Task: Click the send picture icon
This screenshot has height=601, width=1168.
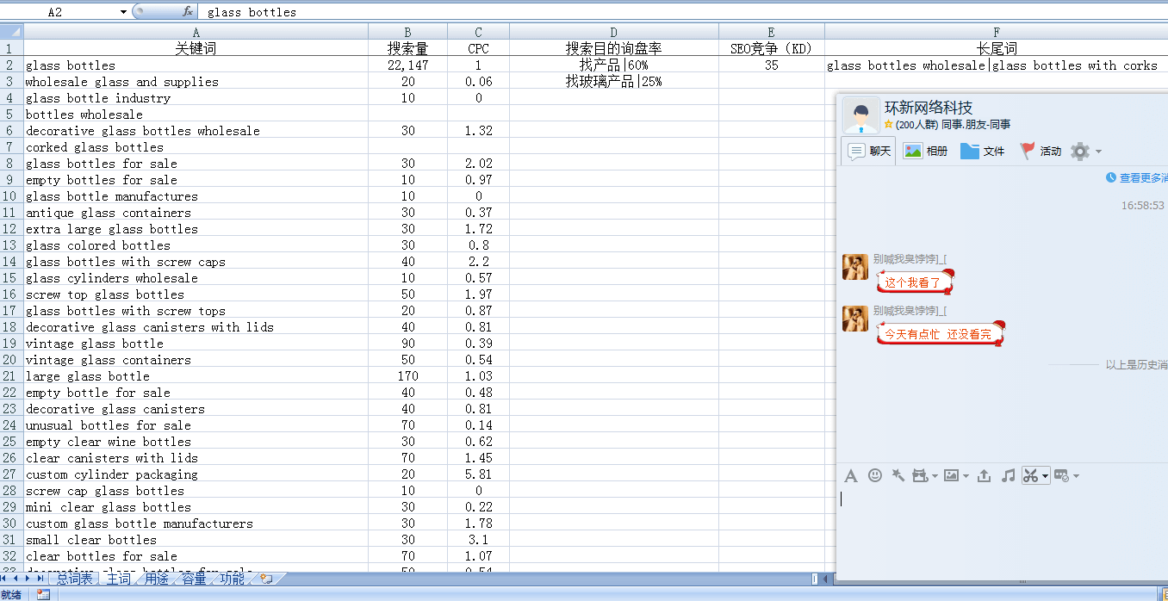Action: pos(951,475)
